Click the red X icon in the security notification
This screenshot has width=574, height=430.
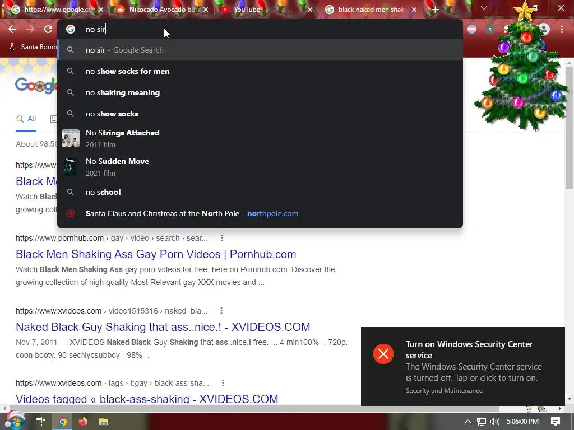tap(383, 354)
